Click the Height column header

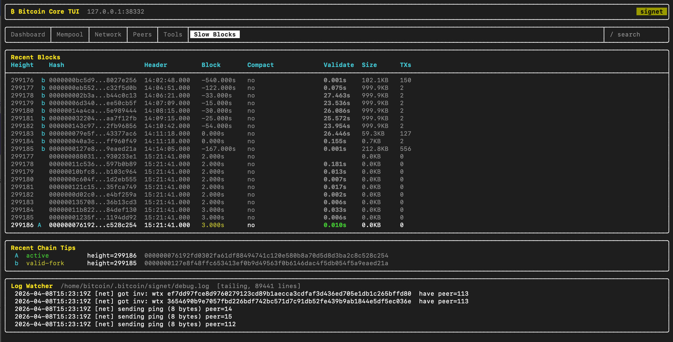coord(22,65)
